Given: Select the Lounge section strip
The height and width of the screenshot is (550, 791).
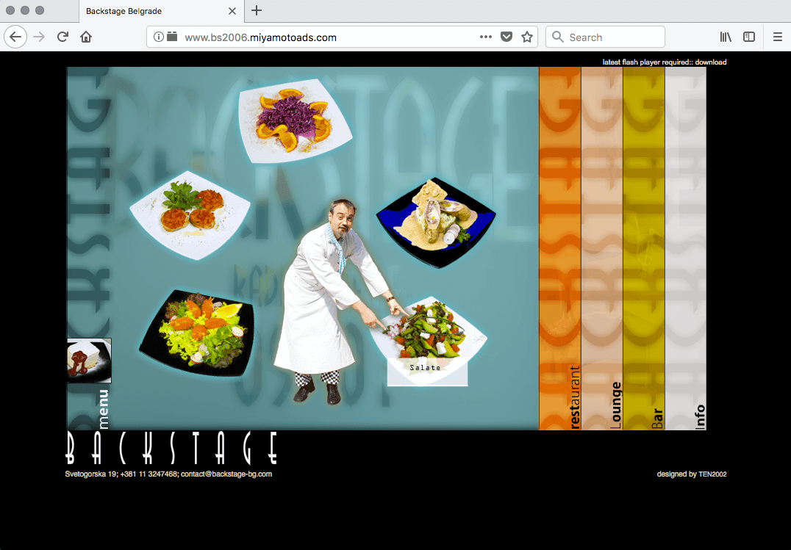Looking at the screenshot, I should click(602, 248).
